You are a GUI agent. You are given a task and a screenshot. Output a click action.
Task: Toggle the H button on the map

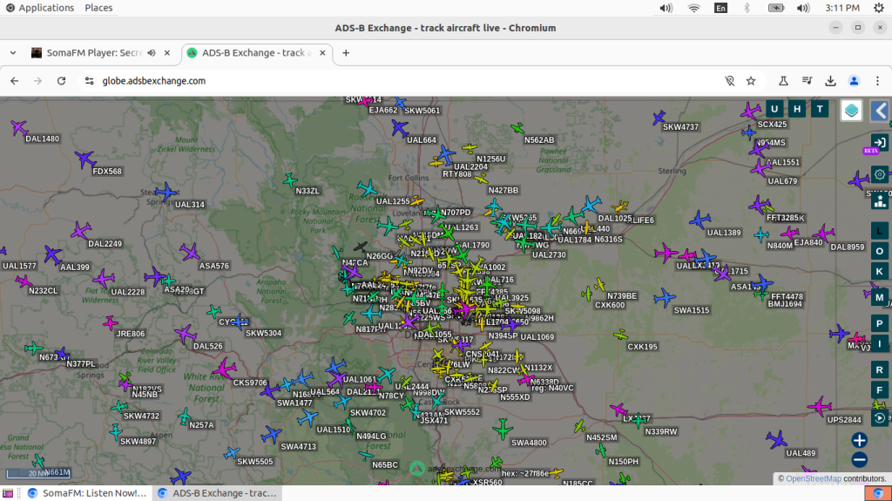797,109
